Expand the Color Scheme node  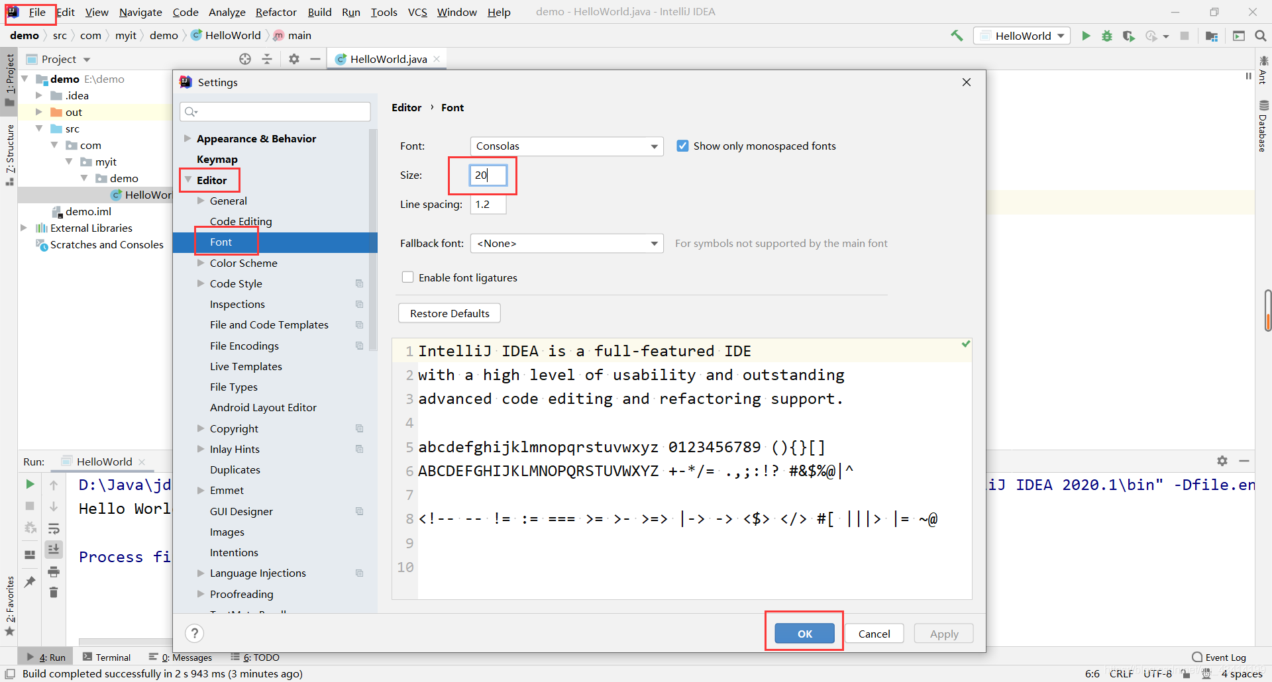pyautogui.click(x=201, y=263)
